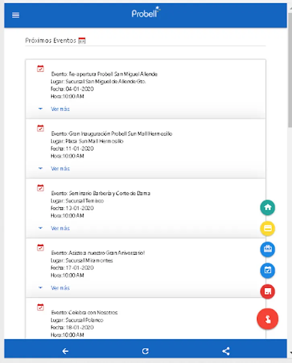Click 'Lugar: Sucursal Temixco'
The image size is (292, 363).
click(x=77, y=201)
